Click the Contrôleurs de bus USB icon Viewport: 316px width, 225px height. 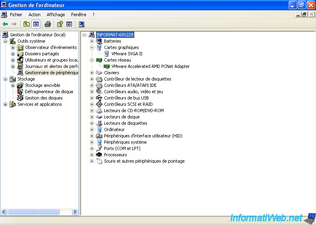[x=99, y=98]
